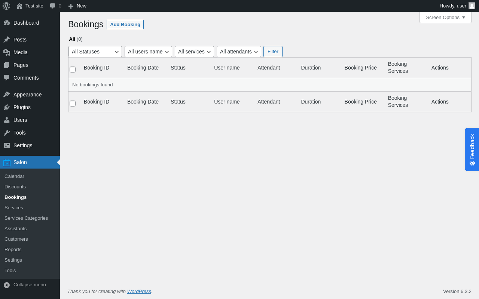Expand the All services dropdown
This screenshot has height=299, width=479.
pyautogui.click(x=194, y=52)
